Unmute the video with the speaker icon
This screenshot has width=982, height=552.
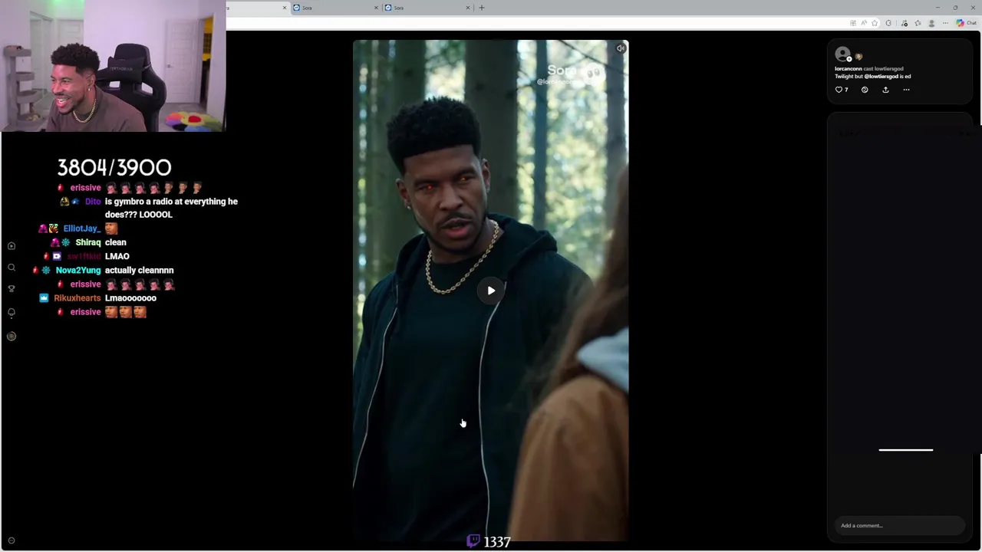pyautogui.click(x=621, y=48)
